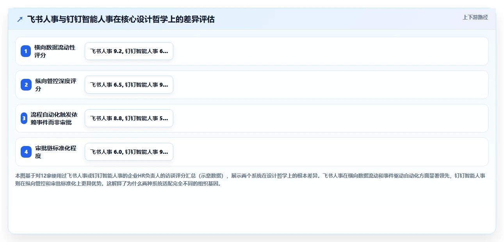The image size is (504, 242).
Task: Click the main title 飞书人事与钉钉智能人事 heading
Action: [x=121, y=19]
